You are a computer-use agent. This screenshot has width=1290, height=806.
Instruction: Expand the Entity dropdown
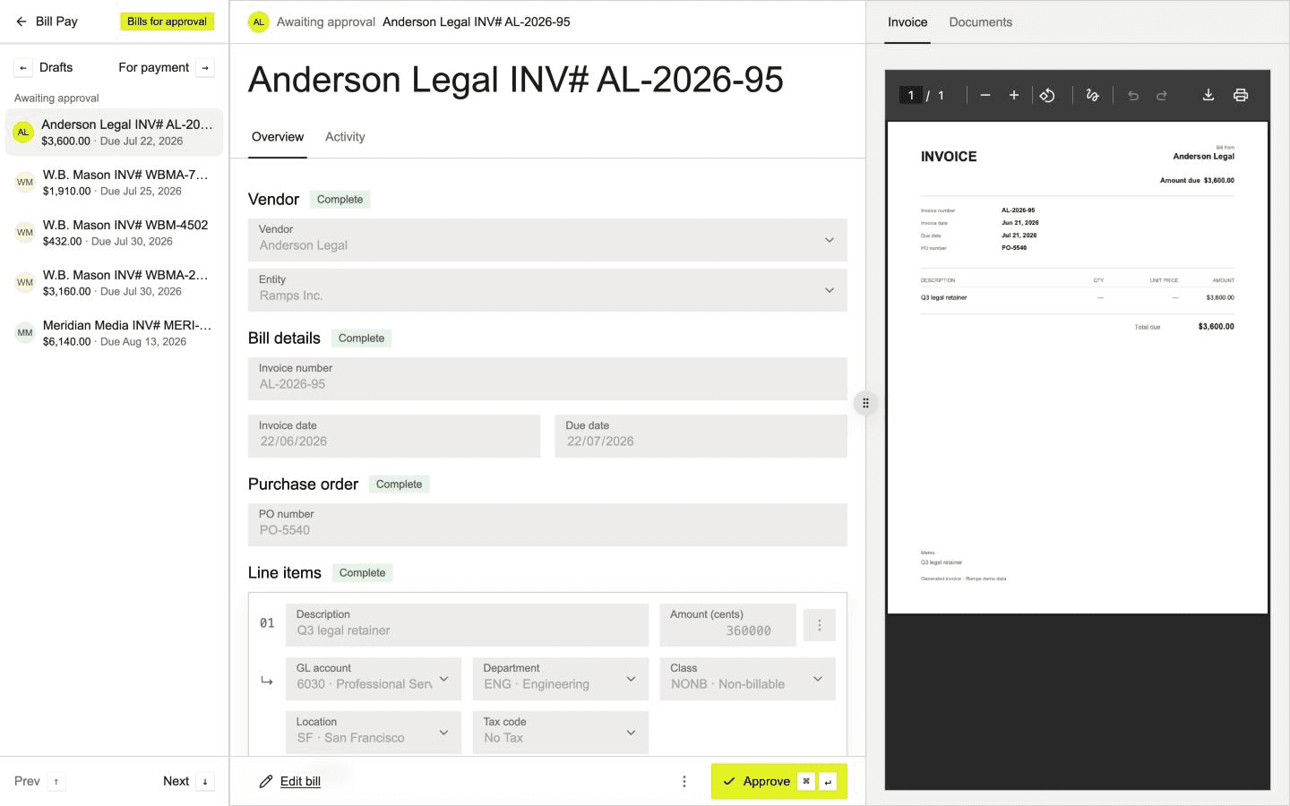[547, 290]
